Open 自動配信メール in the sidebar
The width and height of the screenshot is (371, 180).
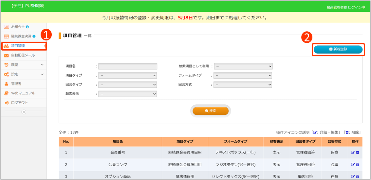click(23, 55)
